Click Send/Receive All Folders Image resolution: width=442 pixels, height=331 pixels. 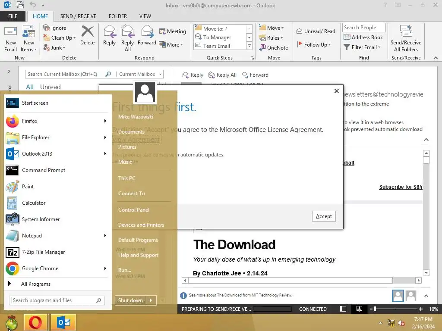406,38
